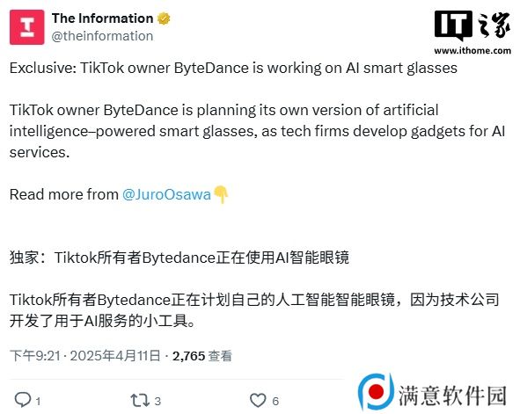Image resolution: width=520 pixels, height=414 pixels.
Task: Open the @theinformation handle
Action: click(102, 36)
